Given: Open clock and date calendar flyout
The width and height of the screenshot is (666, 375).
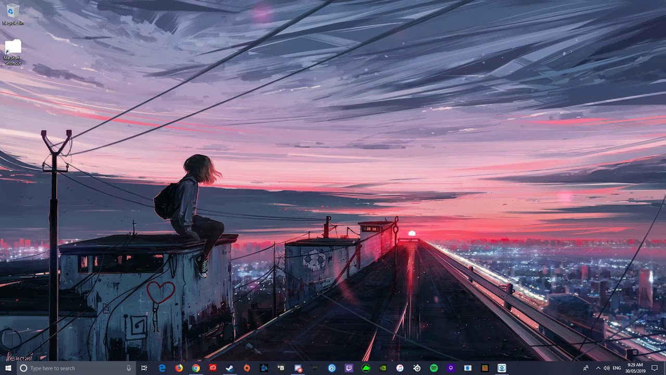Looking at the screenshot, I should (635, 368).
